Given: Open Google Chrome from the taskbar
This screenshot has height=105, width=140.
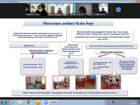Looking at the screenshot, I should (29, 102).
